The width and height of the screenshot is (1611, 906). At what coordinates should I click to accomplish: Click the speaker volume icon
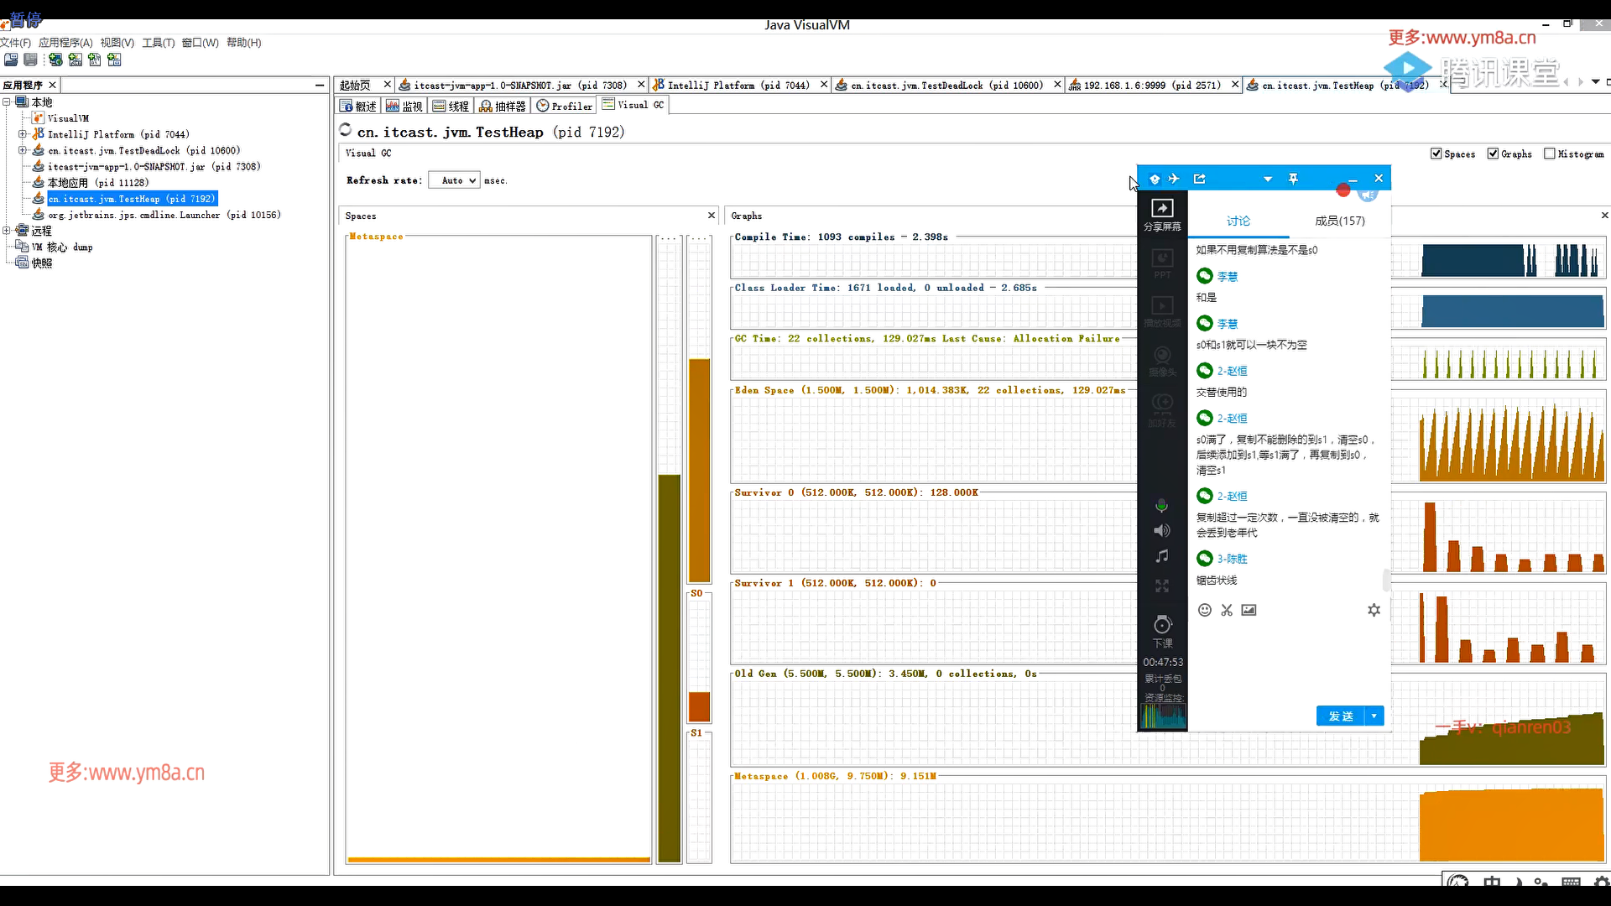click(x=1161, y=530)
